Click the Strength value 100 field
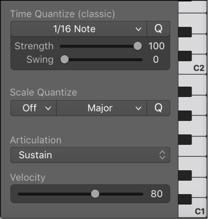This screenshot has height=219, width=208. click(x=156, y=46)
